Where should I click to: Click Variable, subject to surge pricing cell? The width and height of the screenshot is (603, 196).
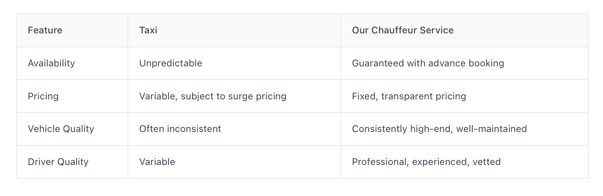click(213, 96)
